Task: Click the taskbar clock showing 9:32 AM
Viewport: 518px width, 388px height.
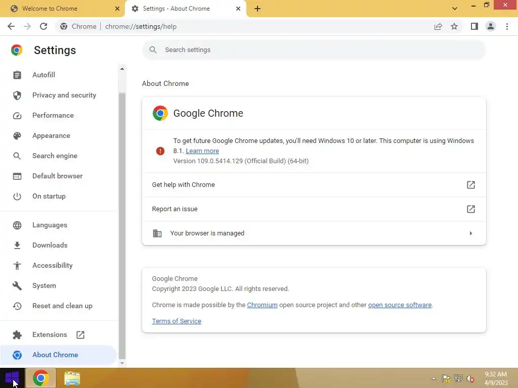Action: point(496,378)
